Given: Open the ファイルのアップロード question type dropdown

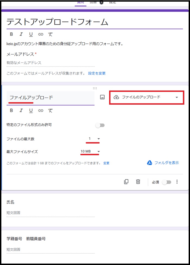Looking at the screenshot, I should pyautogui.click(x=147, y=97).
